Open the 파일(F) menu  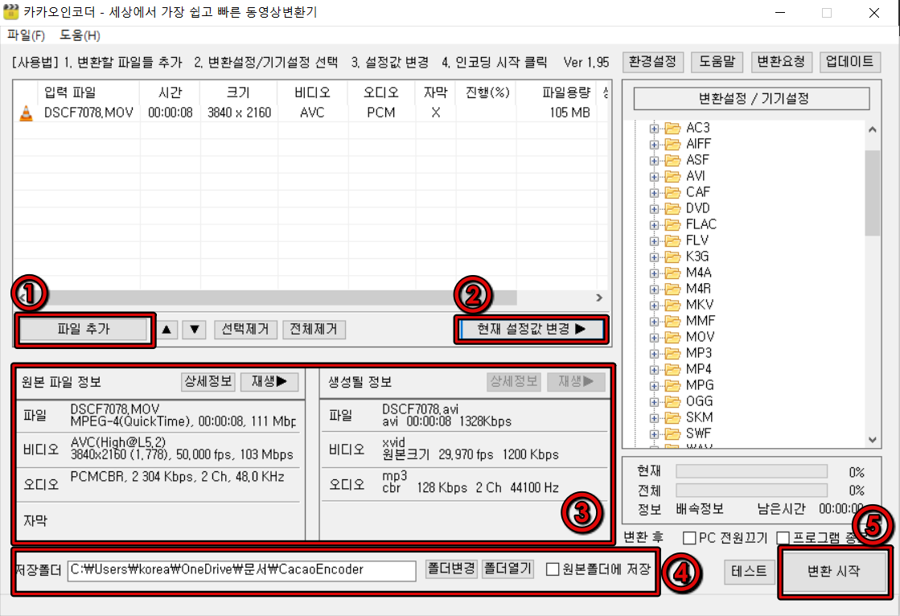click(26, 35)
